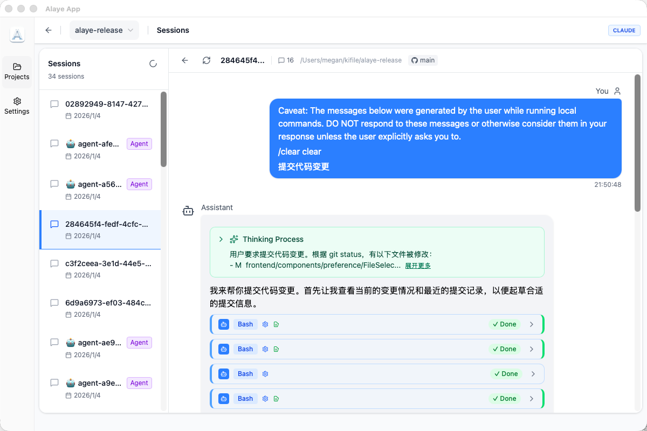Click the CLAUDE badge at top right
This screenshot has height=431, width=647.
pos(624,30)
